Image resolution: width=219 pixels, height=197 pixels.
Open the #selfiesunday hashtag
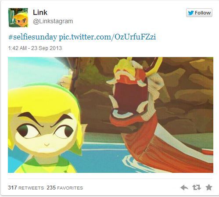pos(32,37)
